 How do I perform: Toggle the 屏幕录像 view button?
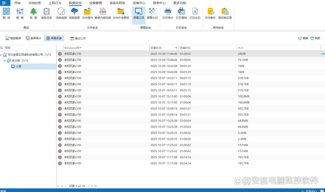pyautogui.click(x=54, y=38)
